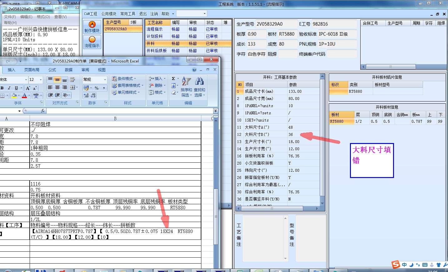Screen dimensions: 448x272
Task: Decrease font size with the small A icon
Action: coord(35,88)
